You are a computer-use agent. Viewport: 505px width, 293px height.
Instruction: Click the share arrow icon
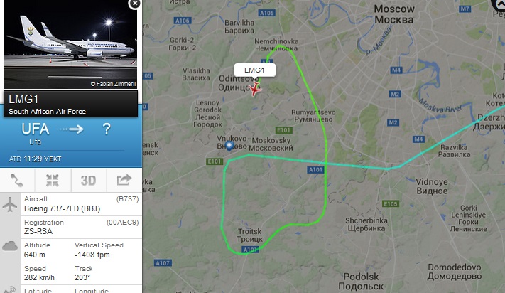(124, 180)
